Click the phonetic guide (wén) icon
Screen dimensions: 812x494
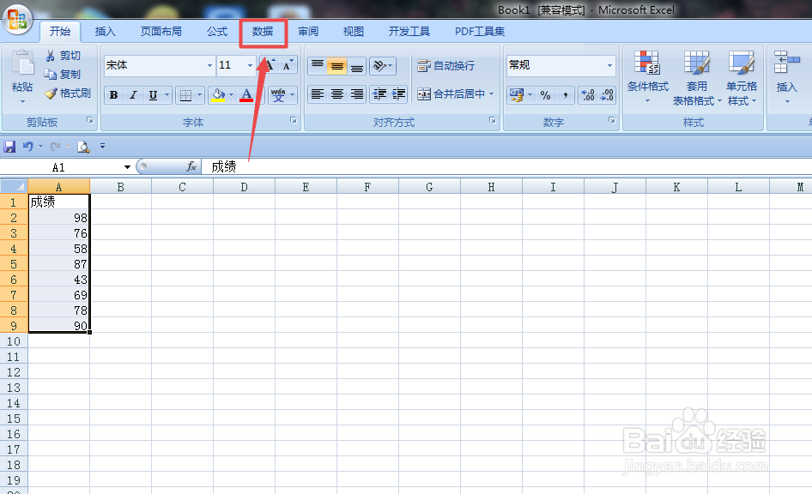coord(279,95)
